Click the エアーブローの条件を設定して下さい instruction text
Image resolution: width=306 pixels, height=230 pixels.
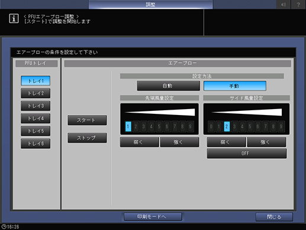(57, 52)
